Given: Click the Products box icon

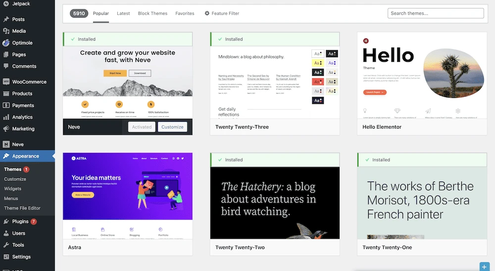Looking at the screenshot, I should 6,93.
